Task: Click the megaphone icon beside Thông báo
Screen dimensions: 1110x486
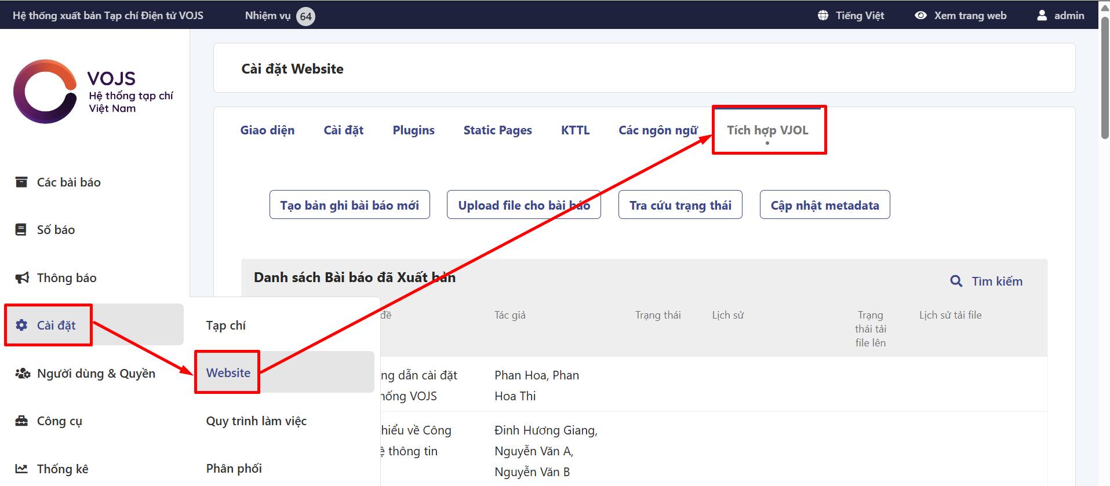Action: click(x=21, y=277)
